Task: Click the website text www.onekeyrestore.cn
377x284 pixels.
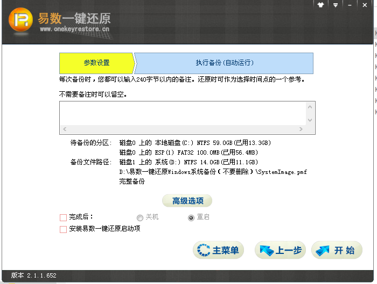Action: click(x=74, y=29)
